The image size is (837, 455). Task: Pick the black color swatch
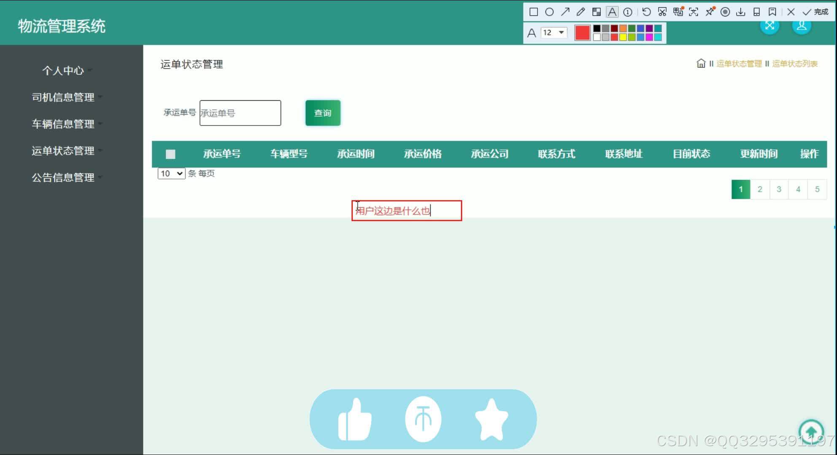coord(597,28)
